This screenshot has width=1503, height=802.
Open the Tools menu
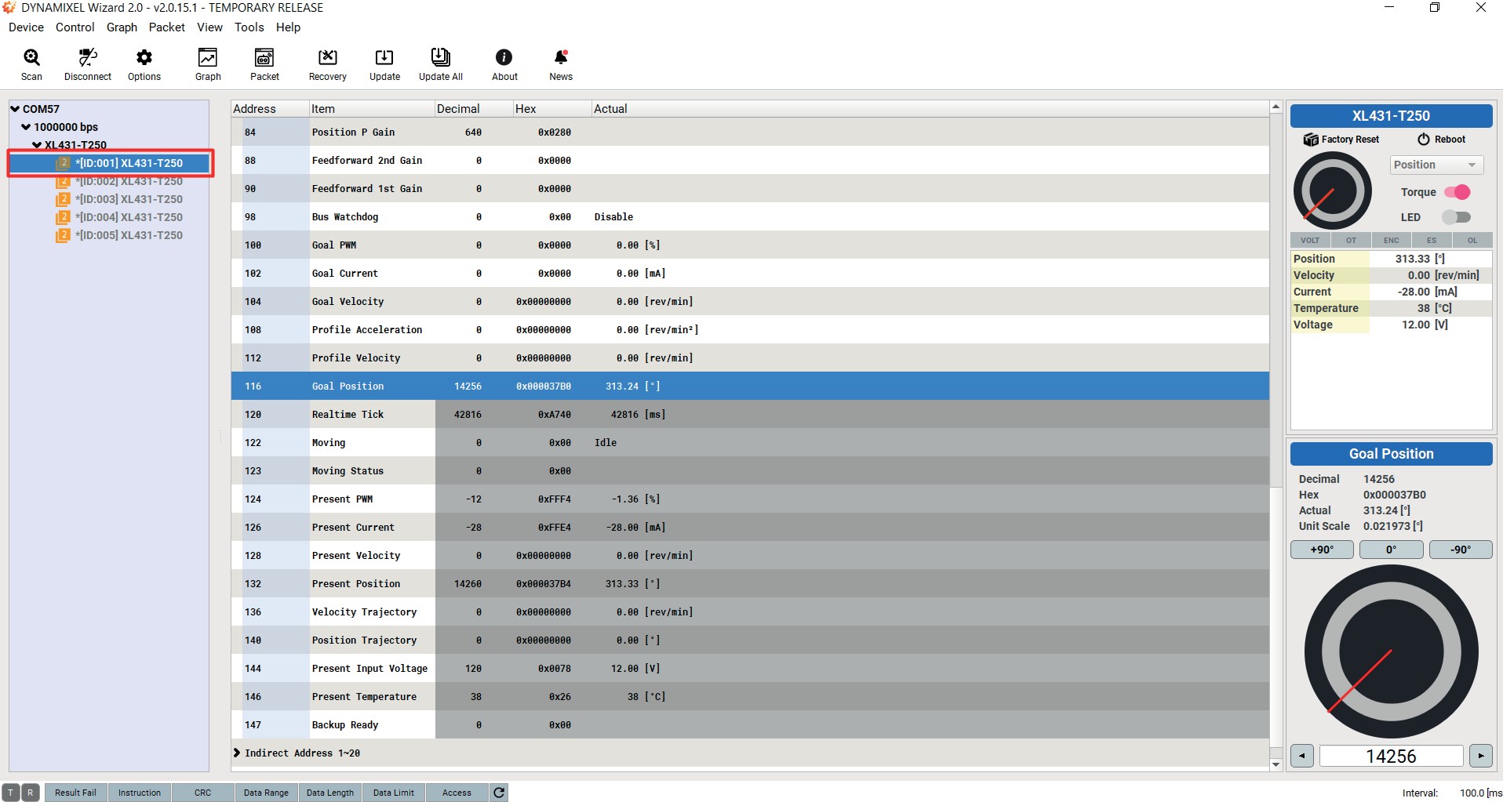point(249,27)
